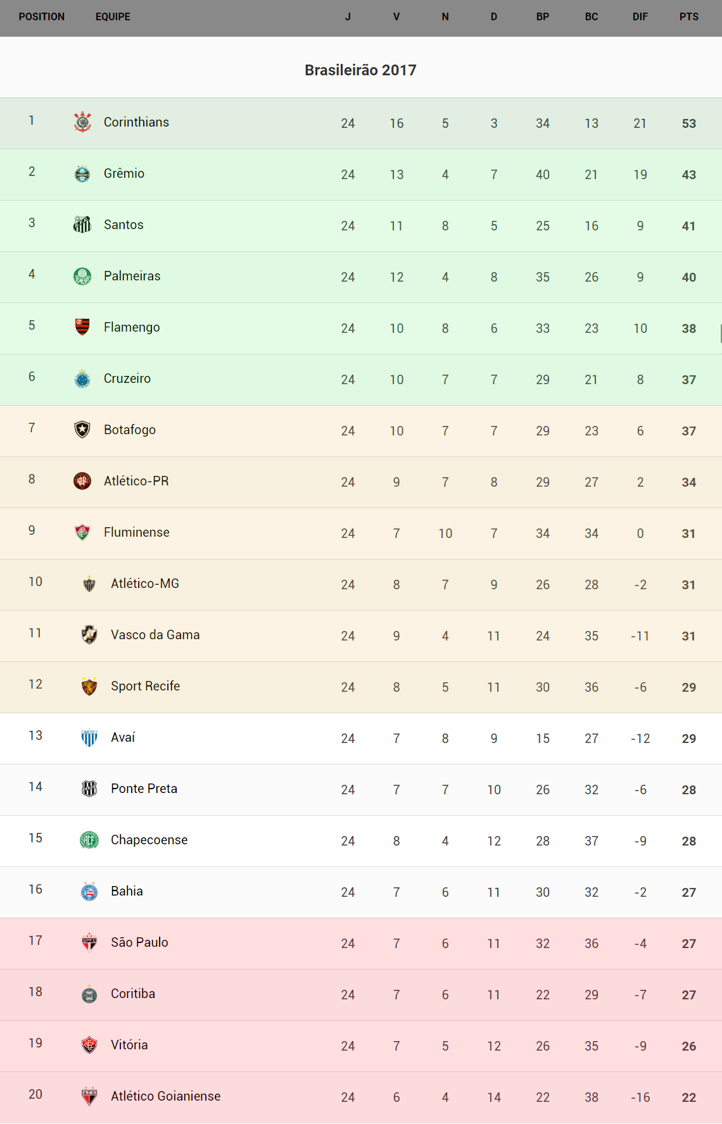Open the Sport Recife team link

(146, 686)
